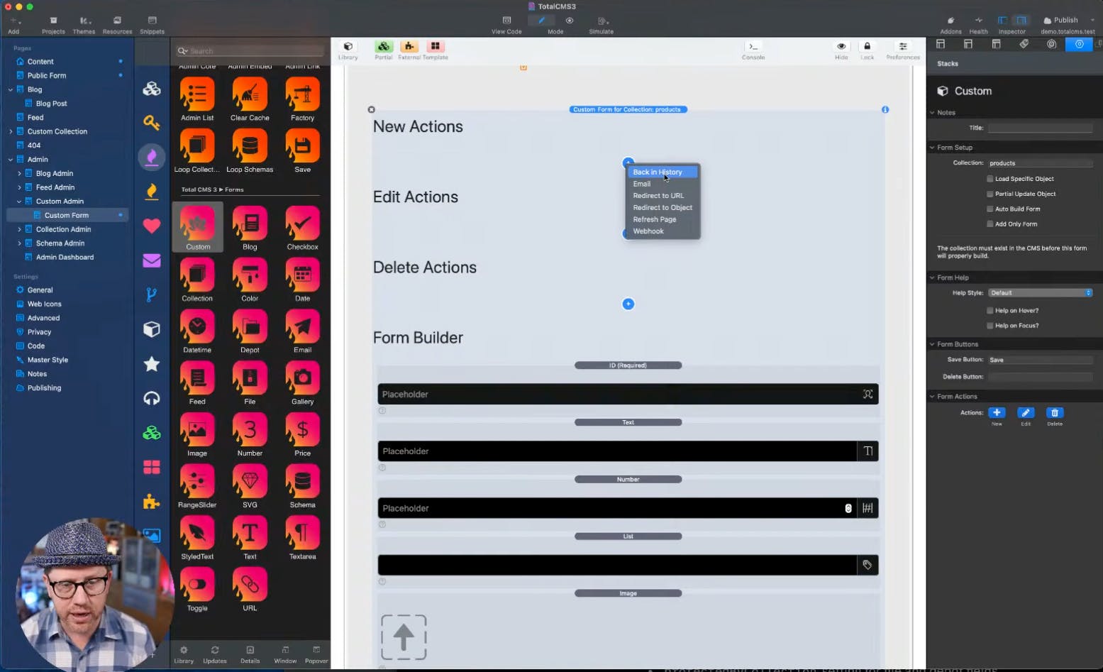Expand the Collection Admin tree item
This screenshot has height=672, width=1103.
coord(19,229)
